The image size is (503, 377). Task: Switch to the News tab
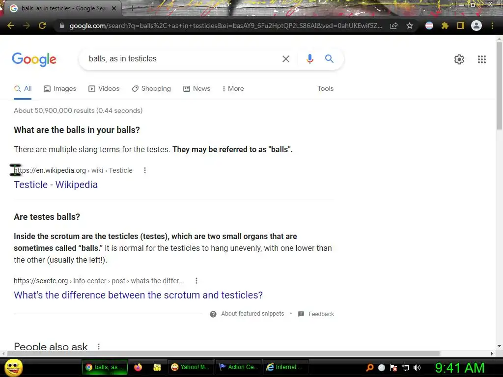[x=196, y=89]
